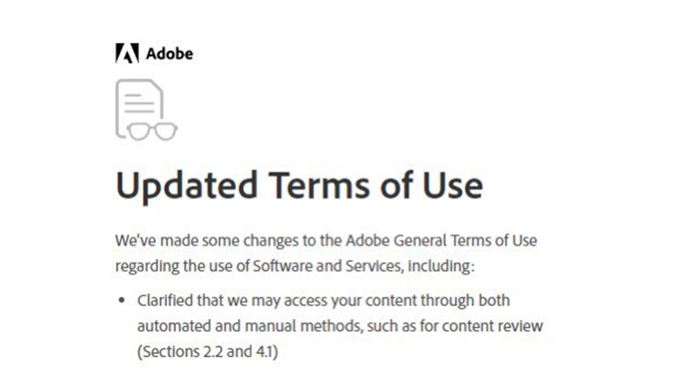Screen dimensions: 690x388
Task: Click the "Adobe General Terms of Use" phrase
Action: coord(442,241)
